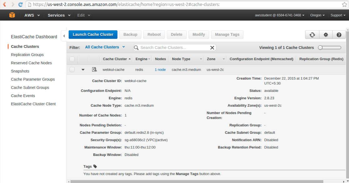Collapse the webkul-cache details row triangle

coord(83,70)
